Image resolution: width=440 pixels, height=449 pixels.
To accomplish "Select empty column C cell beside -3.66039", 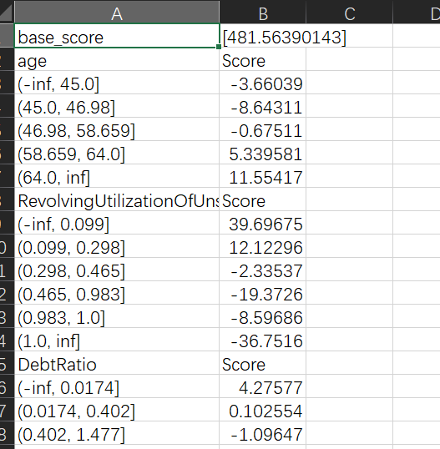I will (x=349, y=83).
